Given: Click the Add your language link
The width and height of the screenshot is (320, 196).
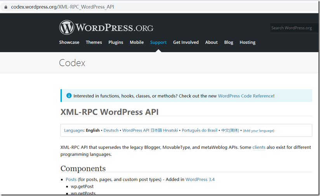Looking at the screenshot, I should pyautogui.click(x=259, y=131).
